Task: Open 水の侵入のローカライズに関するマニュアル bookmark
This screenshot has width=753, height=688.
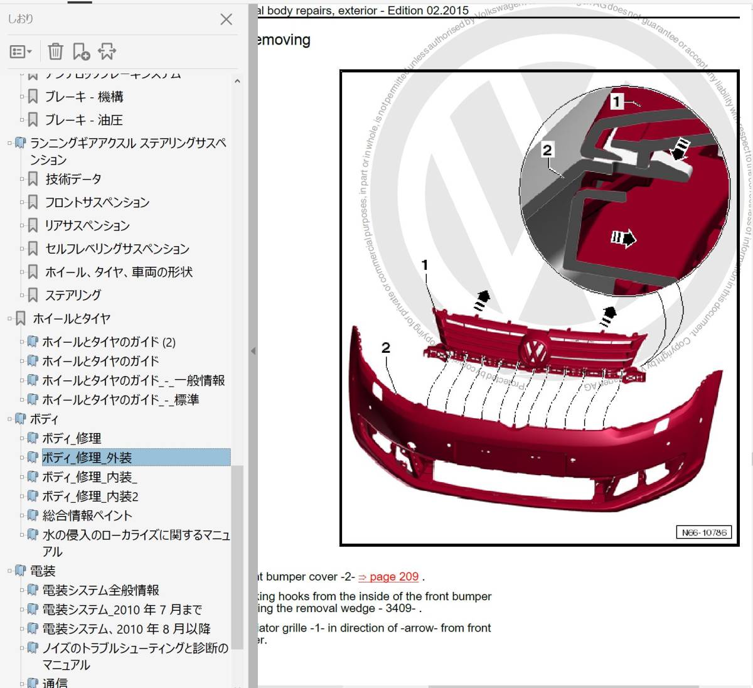Action: pyautogui.click(x=136, y=543)
